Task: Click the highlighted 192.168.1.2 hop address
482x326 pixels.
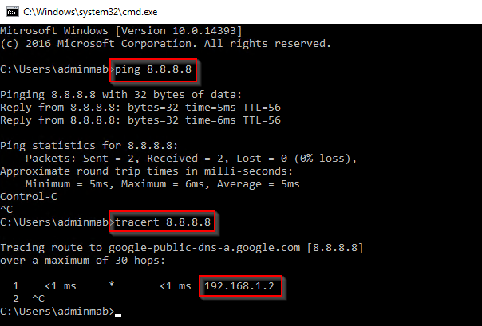Action: click(240, 286)
